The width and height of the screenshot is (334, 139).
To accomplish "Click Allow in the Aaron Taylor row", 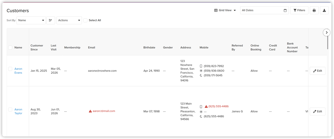I will pos(254,111).
